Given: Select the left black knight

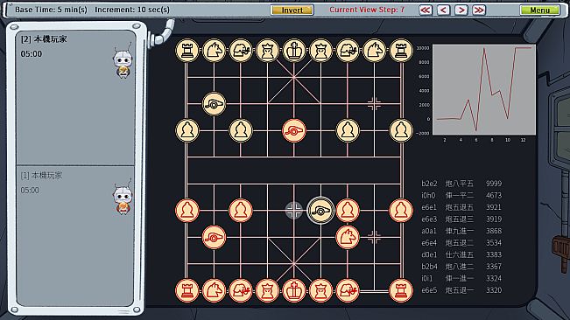Looking at the screenshot, I should click(214, 50).
